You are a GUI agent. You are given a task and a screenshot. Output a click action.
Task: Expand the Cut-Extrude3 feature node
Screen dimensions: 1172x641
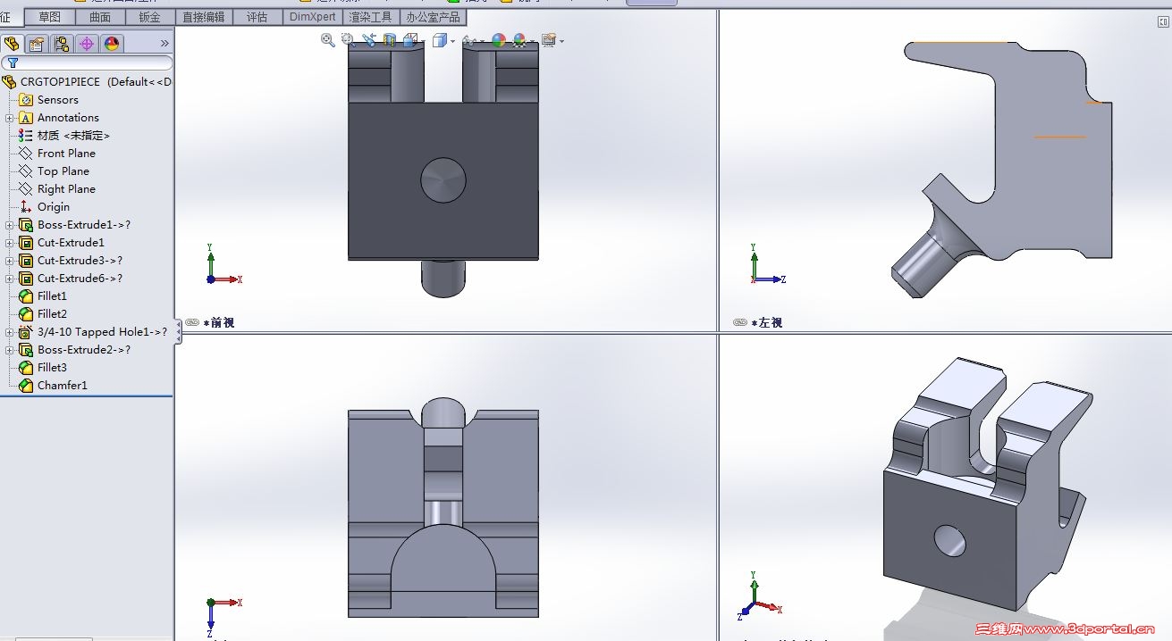coord(10,261)
